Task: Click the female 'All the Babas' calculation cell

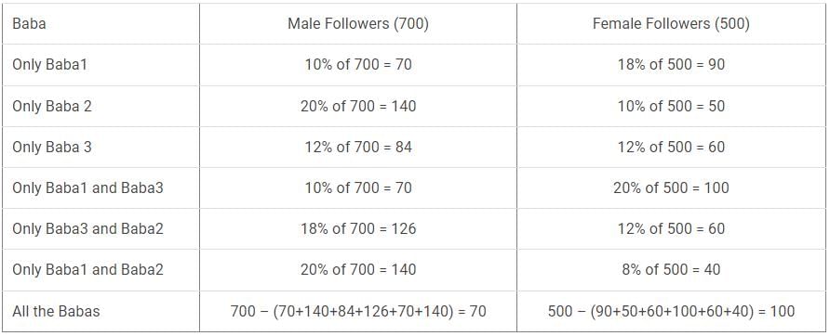Action: (671, 311)
